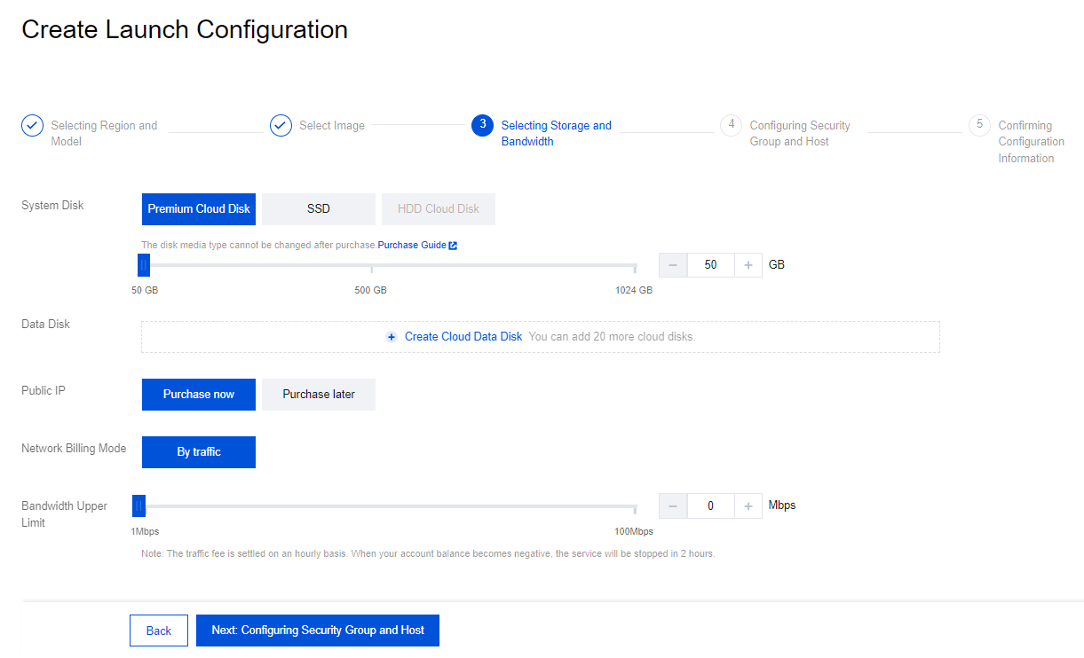Click the 1Mbps slider label
1084x658 pixels.
145,532
